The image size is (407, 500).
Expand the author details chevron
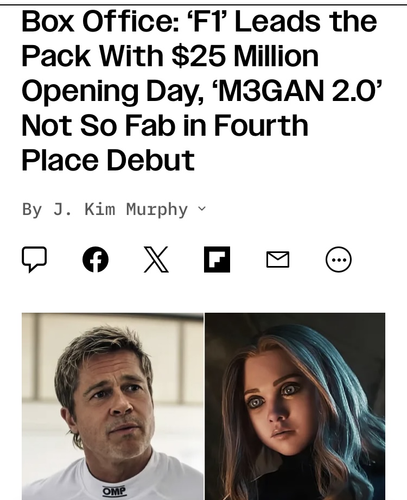[x=202, y=209]
